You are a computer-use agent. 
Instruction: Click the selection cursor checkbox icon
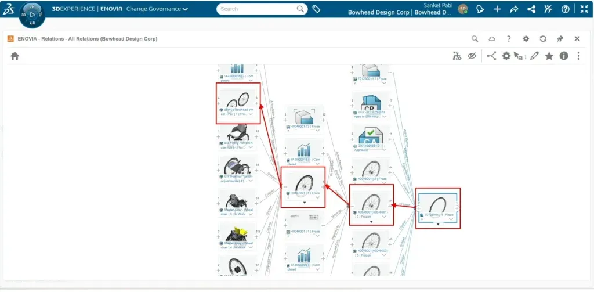click(519, 56)
